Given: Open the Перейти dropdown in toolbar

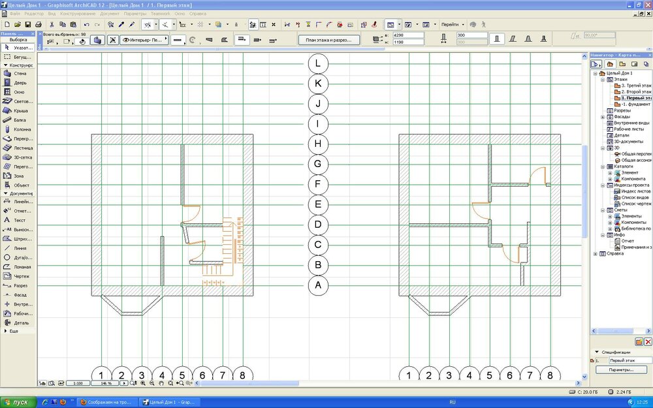Looking at the screenshot, I should click(x=453, y=24).
